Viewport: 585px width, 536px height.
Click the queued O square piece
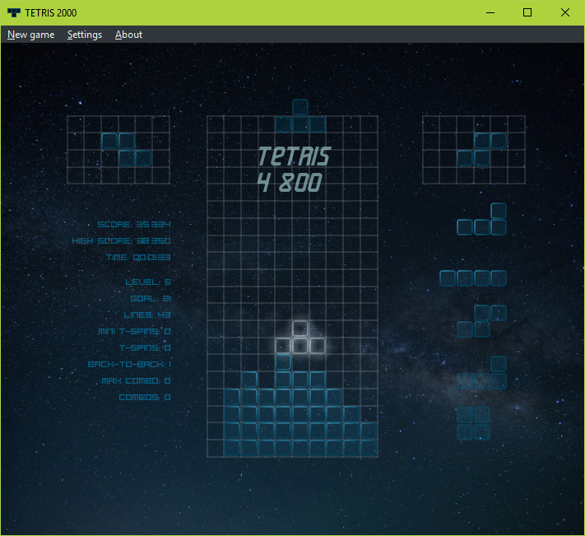click(x=473, y=424)
